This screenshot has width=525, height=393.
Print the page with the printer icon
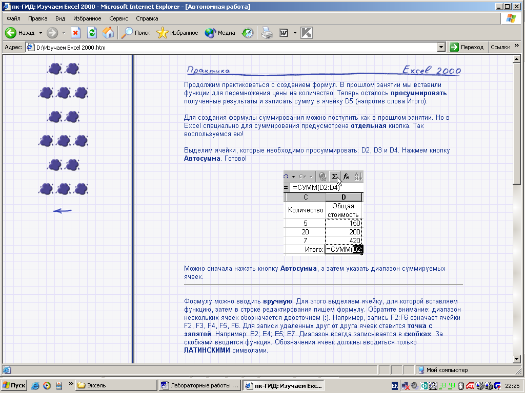point(267,33)
